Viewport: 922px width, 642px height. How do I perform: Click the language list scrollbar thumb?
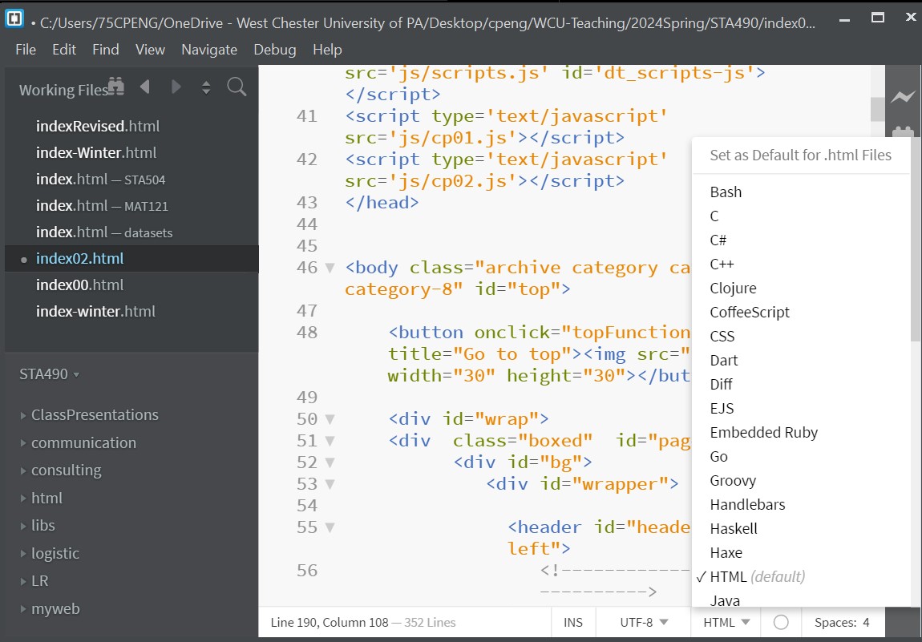[916, 241]
